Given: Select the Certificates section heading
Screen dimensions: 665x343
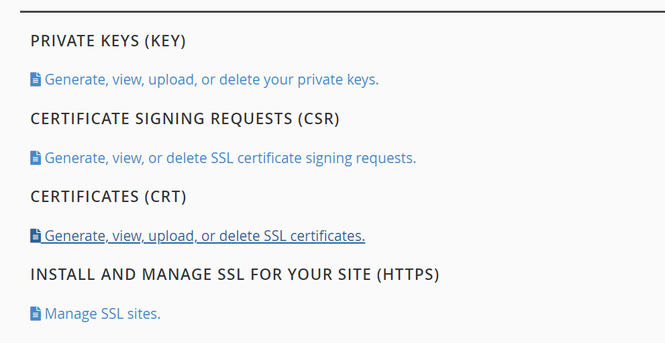Looking at the screenshot, I should (x=84, y=197).
